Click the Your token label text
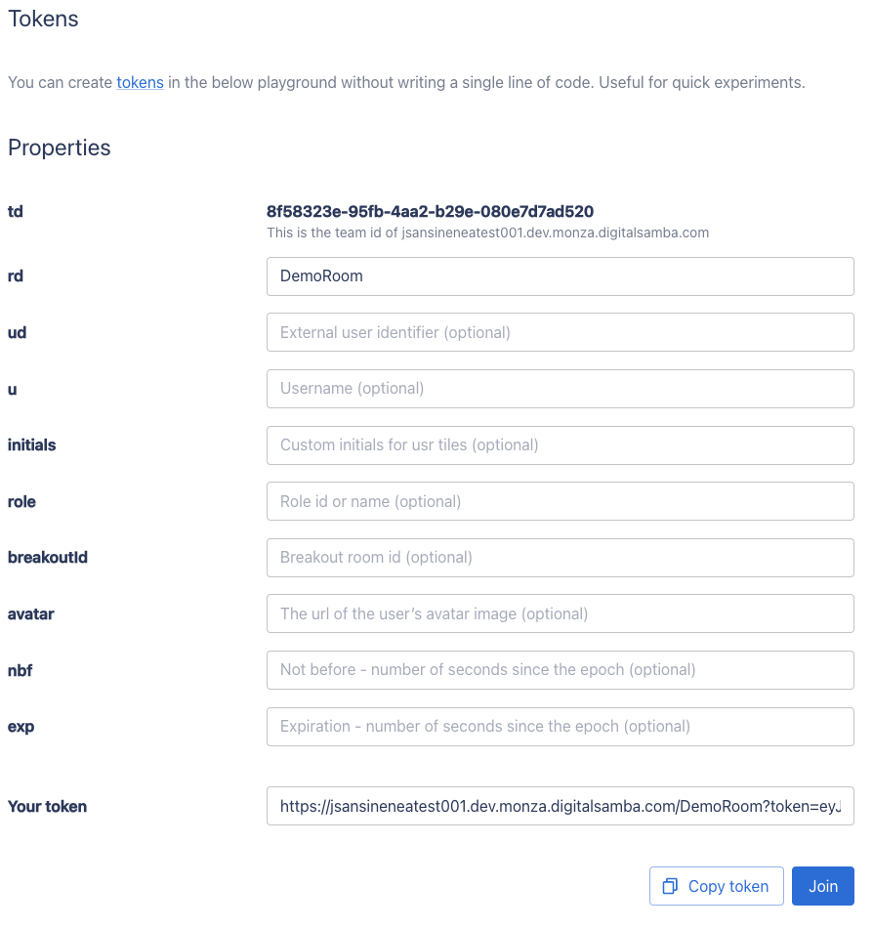 47,807
